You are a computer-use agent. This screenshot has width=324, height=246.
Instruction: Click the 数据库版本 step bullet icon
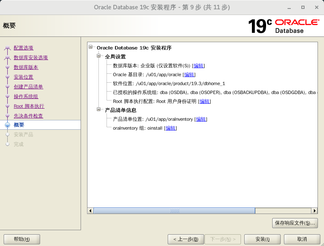pyautogui.click(x=8, y=67)
